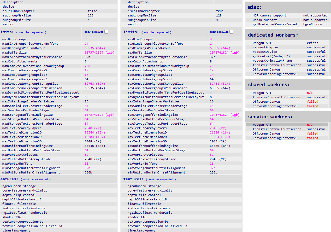Click the features: heading in middle panel

click(133, 179)
